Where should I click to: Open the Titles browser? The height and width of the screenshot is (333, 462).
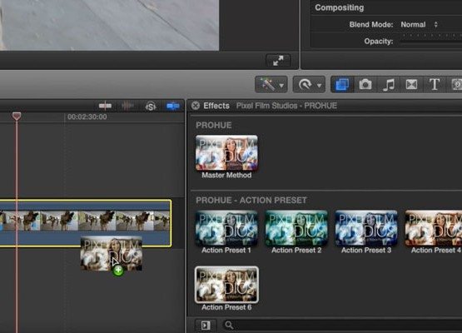[435, 85]
